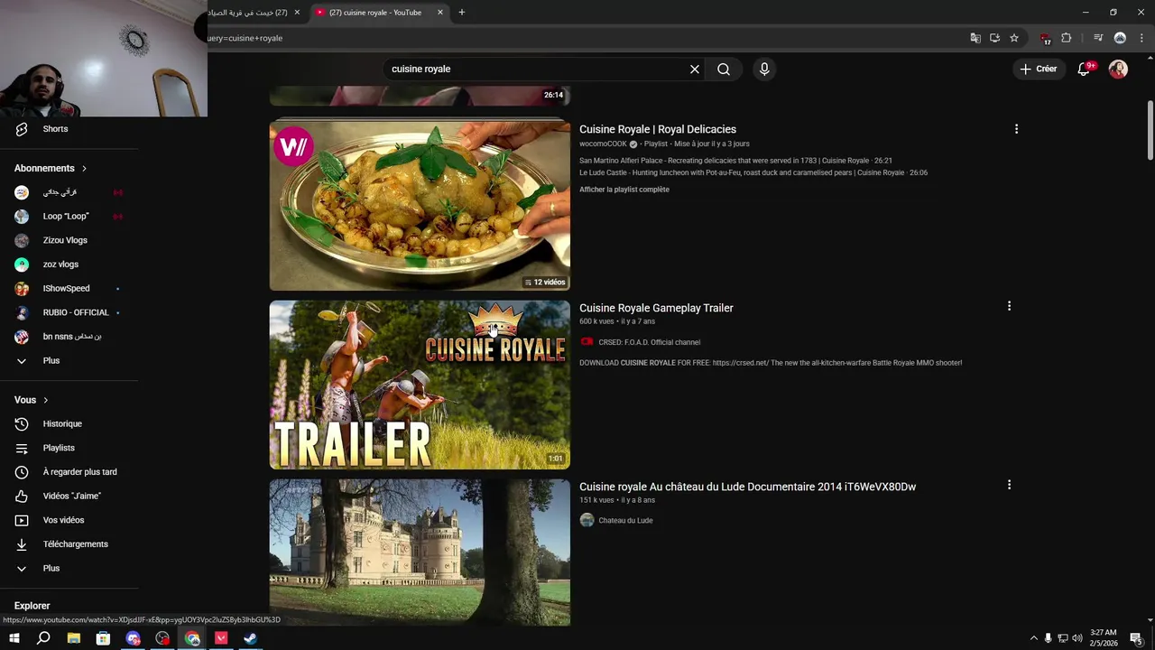This screenshot has height=650, width=1155.
Task: Open options for Gameplay Trailer video
Action: 1009,306
